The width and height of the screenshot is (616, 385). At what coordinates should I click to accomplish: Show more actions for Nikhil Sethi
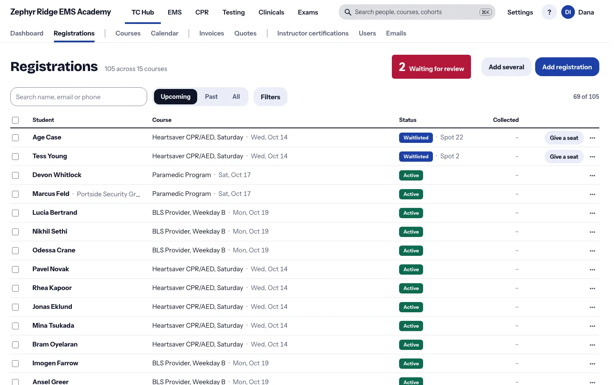(x=592, y=232)
